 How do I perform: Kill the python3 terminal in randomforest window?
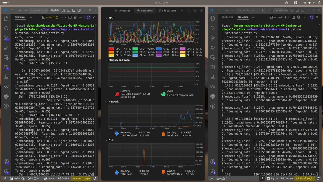pos(298,17)
